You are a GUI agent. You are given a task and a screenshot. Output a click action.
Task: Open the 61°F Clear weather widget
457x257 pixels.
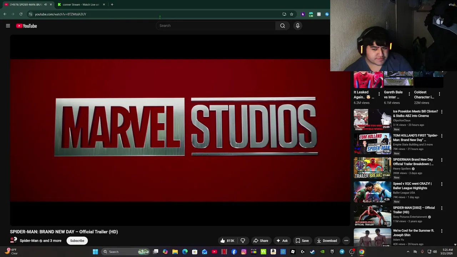pyautogui.click(x=11, y=251)
